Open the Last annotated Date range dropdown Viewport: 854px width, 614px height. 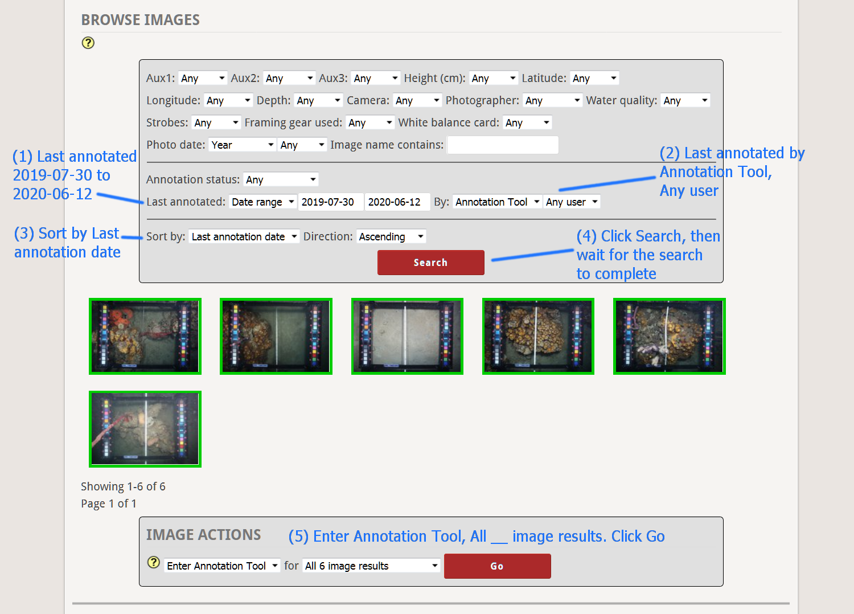(x=262, y=201)
